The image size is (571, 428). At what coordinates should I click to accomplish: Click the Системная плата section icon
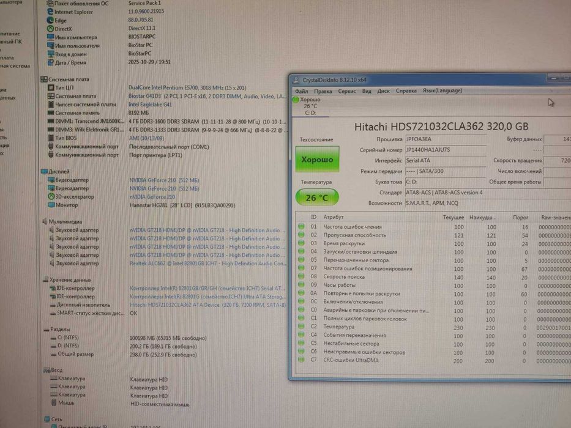44,79
